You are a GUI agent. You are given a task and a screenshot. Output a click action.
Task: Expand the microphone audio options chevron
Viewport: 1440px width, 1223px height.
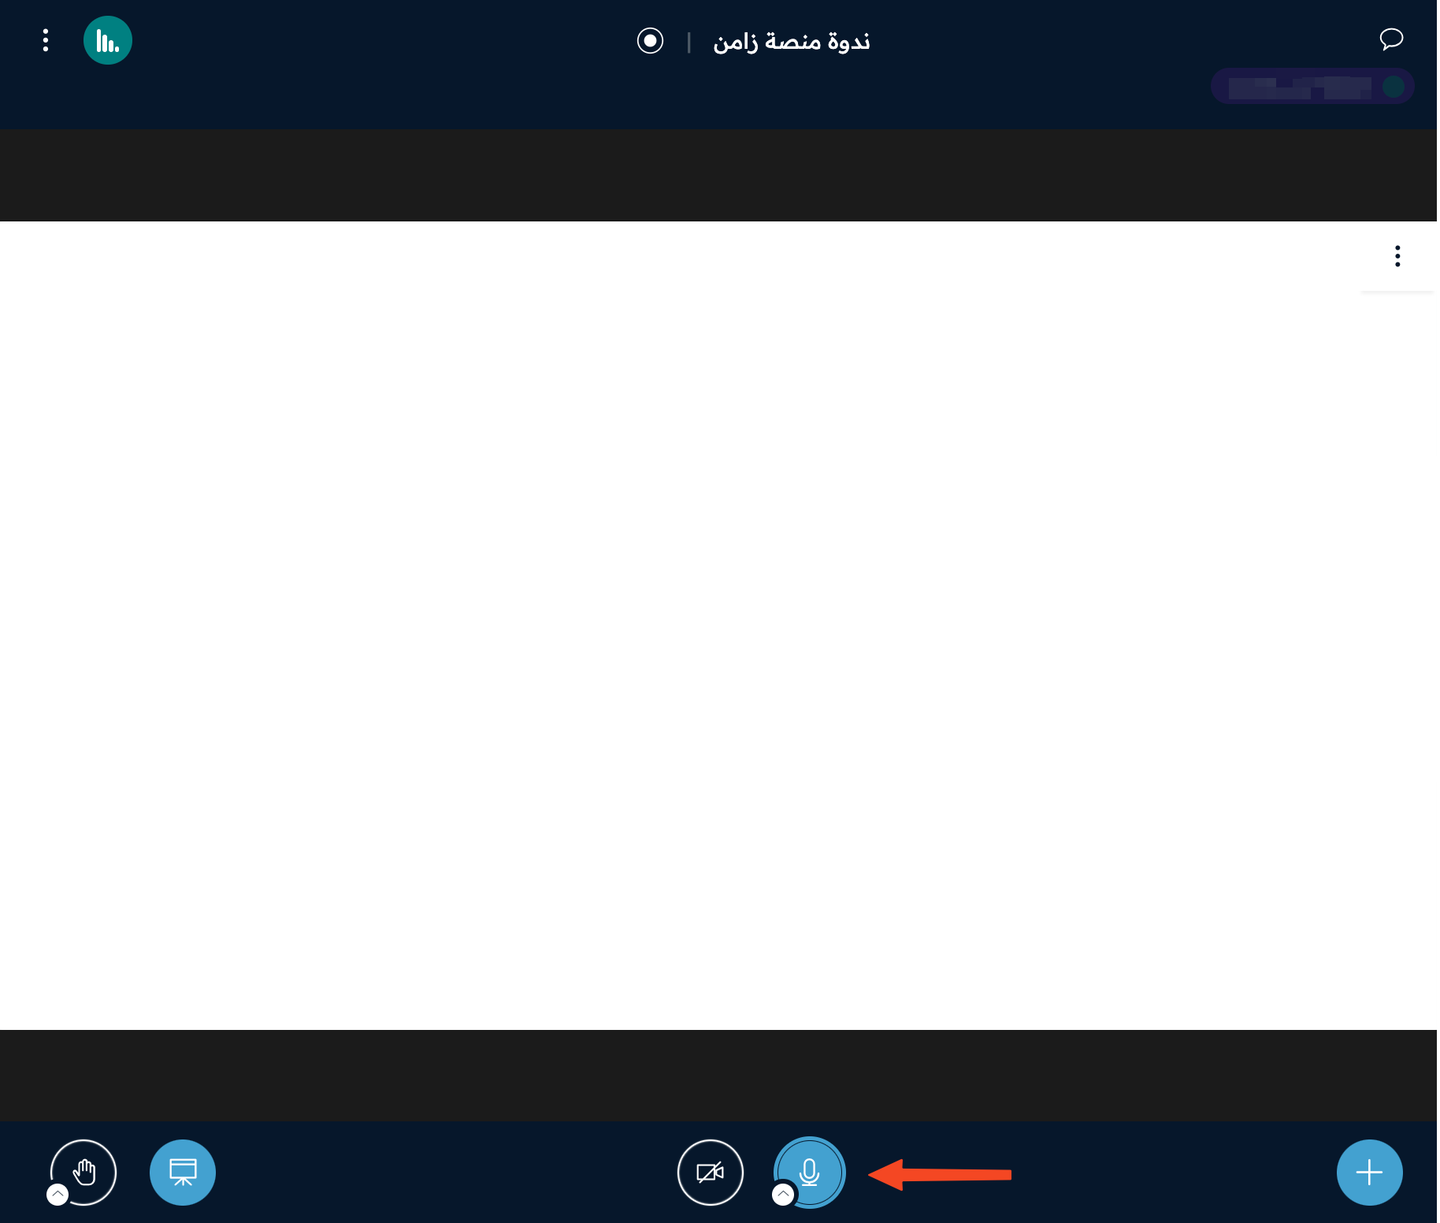783,1195
